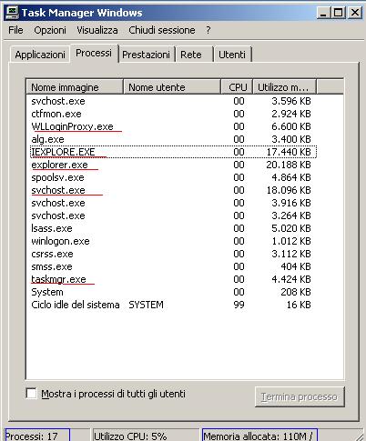Open the Chiudi sessione menu

click(162, 30)
